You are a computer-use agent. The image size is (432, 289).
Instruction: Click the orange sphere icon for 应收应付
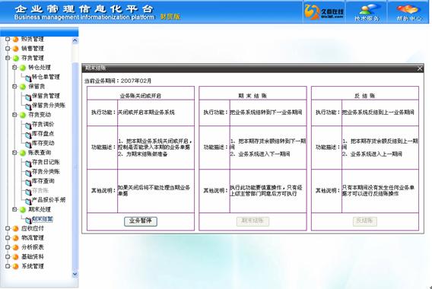pos(16,228)
